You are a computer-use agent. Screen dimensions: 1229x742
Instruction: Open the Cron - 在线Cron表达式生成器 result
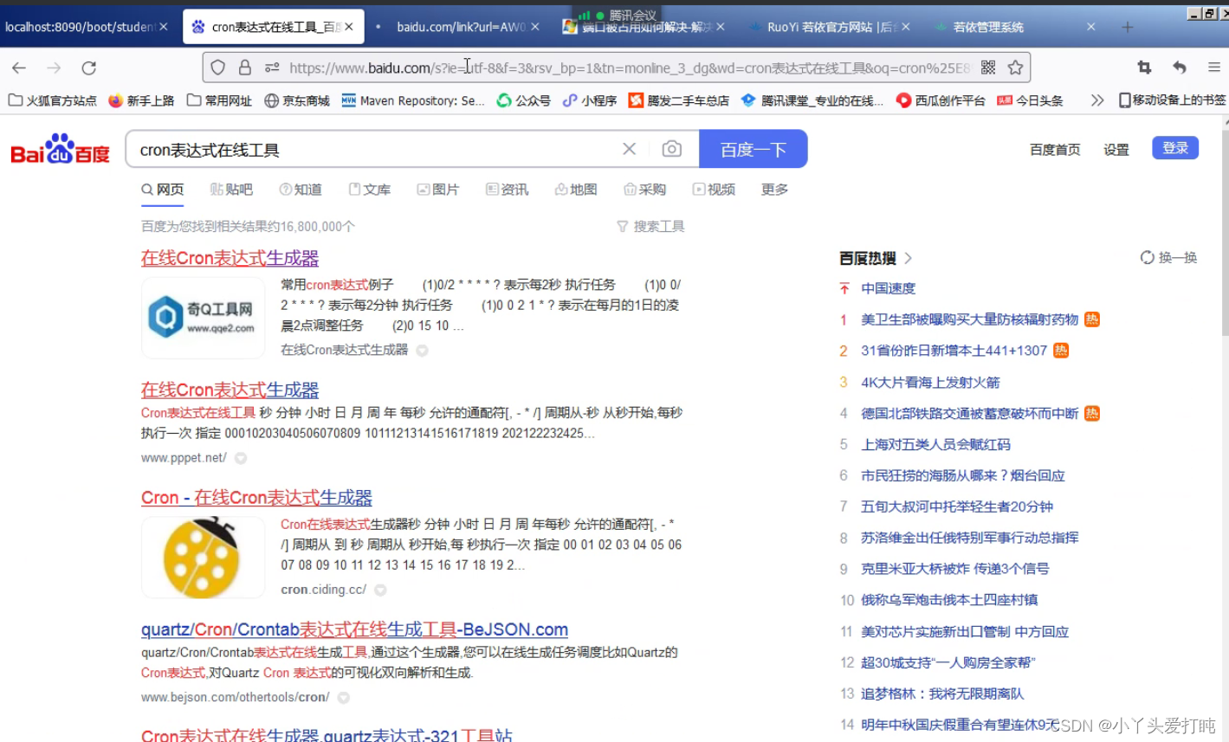[x=256, y=498]
